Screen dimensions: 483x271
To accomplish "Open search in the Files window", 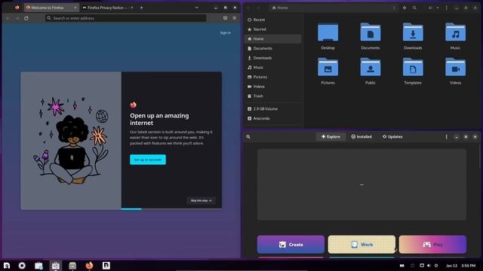I will [414, 8].
